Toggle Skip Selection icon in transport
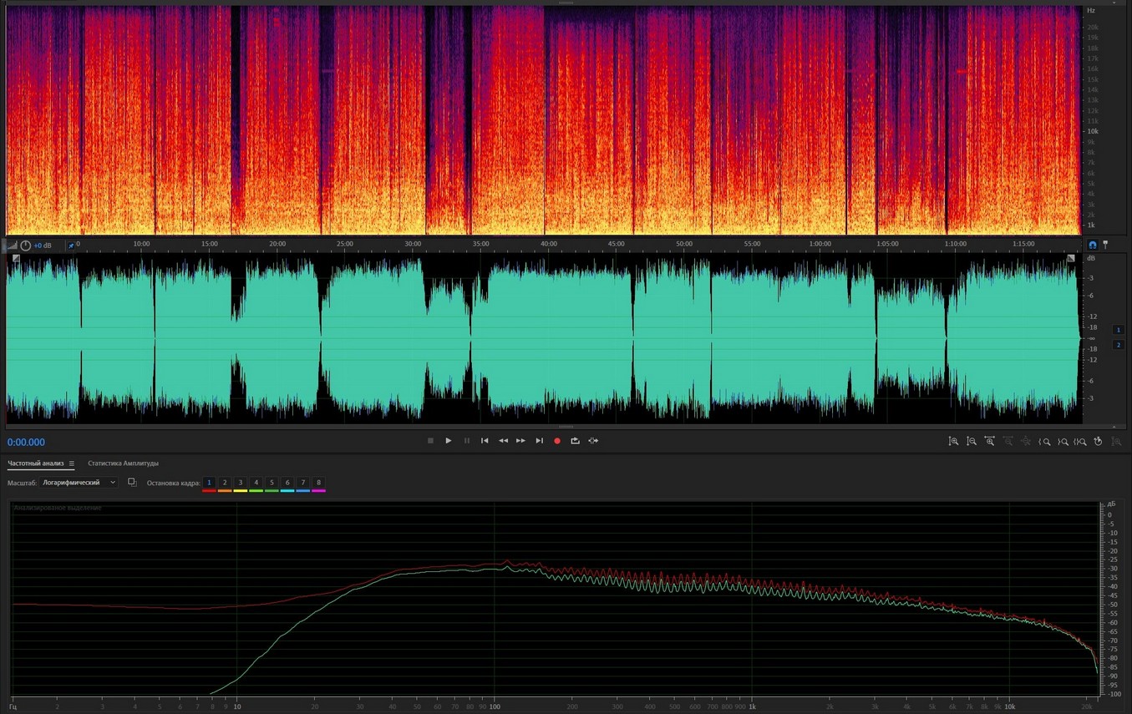Screen dimensions: 1132x714 coord(593,441)
